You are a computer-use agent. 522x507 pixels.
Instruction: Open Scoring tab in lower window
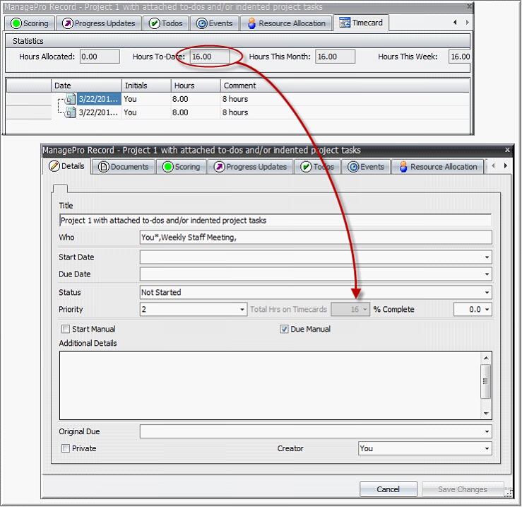182,167
